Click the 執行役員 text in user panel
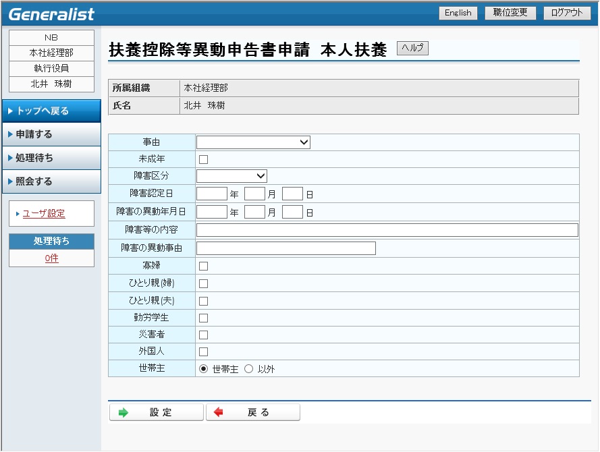600x452 pixels. point(52,68)
